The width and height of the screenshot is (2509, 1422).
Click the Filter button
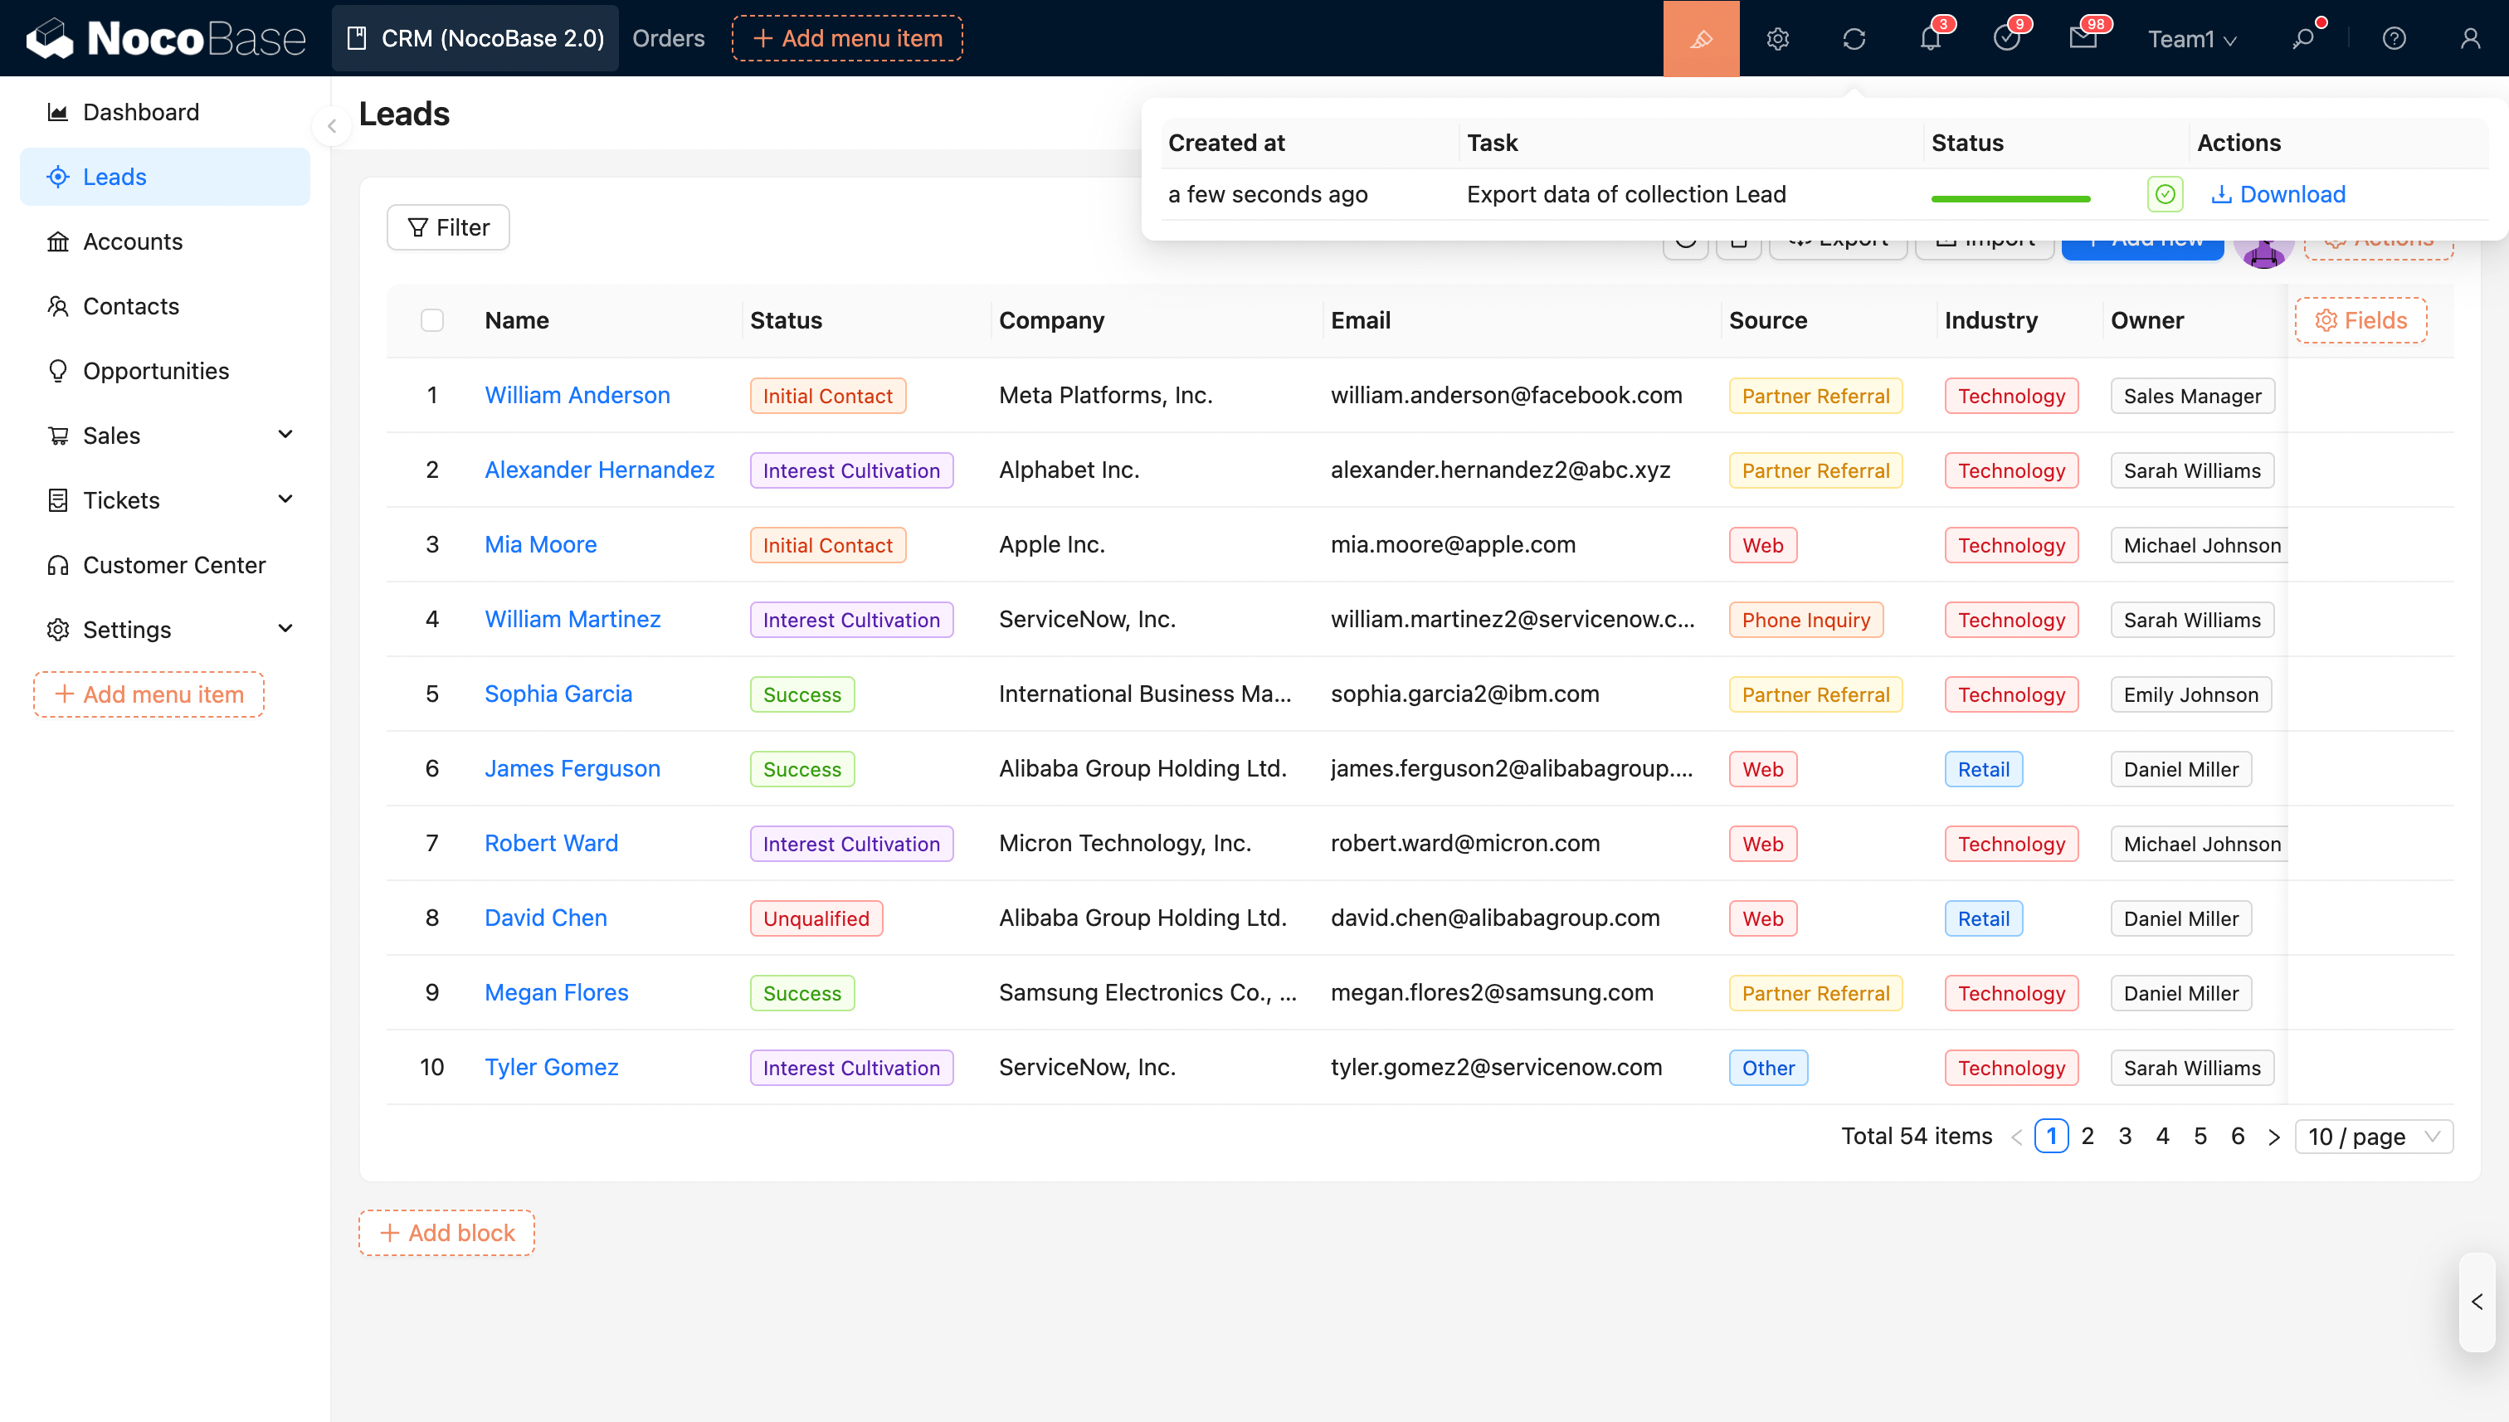448,227
